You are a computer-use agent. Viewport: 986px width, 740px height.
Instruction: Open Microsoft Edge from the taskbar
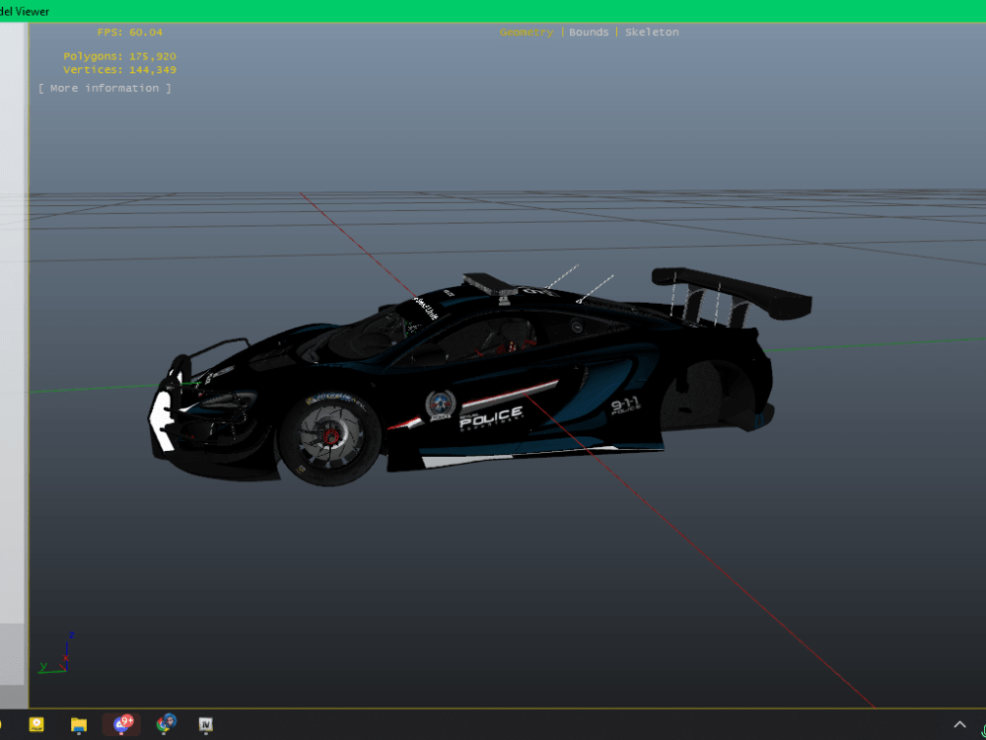click(x=121, y=724)
